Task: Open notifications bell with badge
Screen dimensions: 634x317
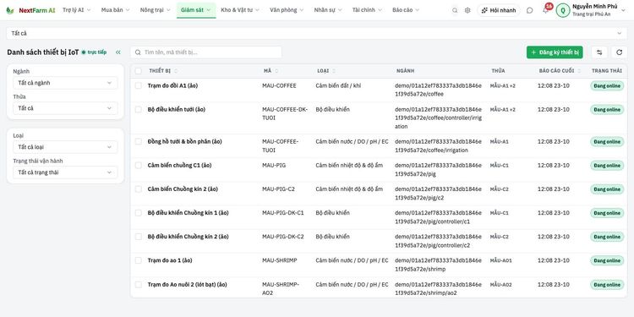Action: (546, 9)
